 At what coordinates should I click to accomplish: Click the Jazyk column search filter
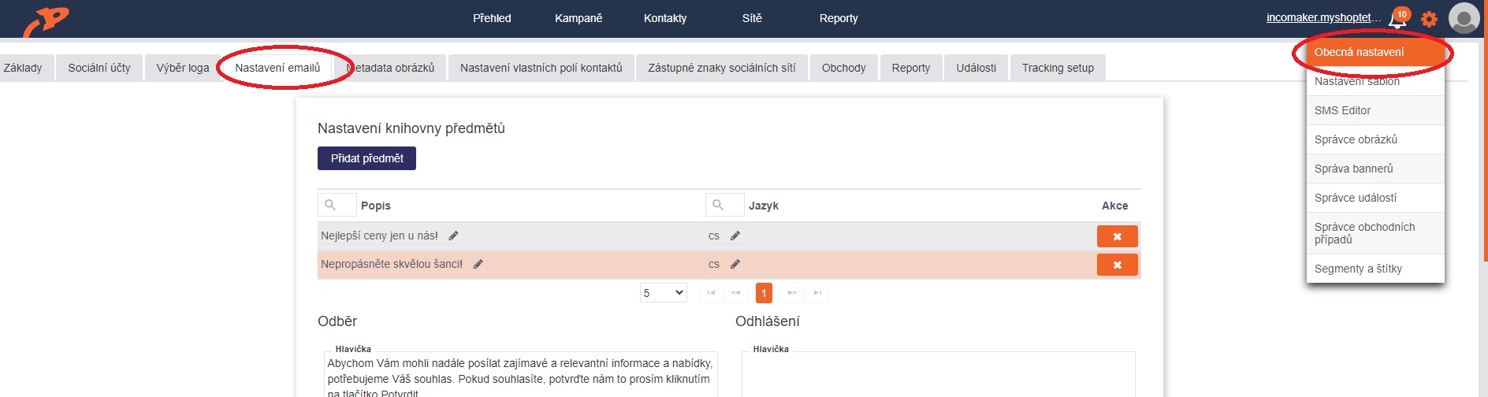point(724,205)
